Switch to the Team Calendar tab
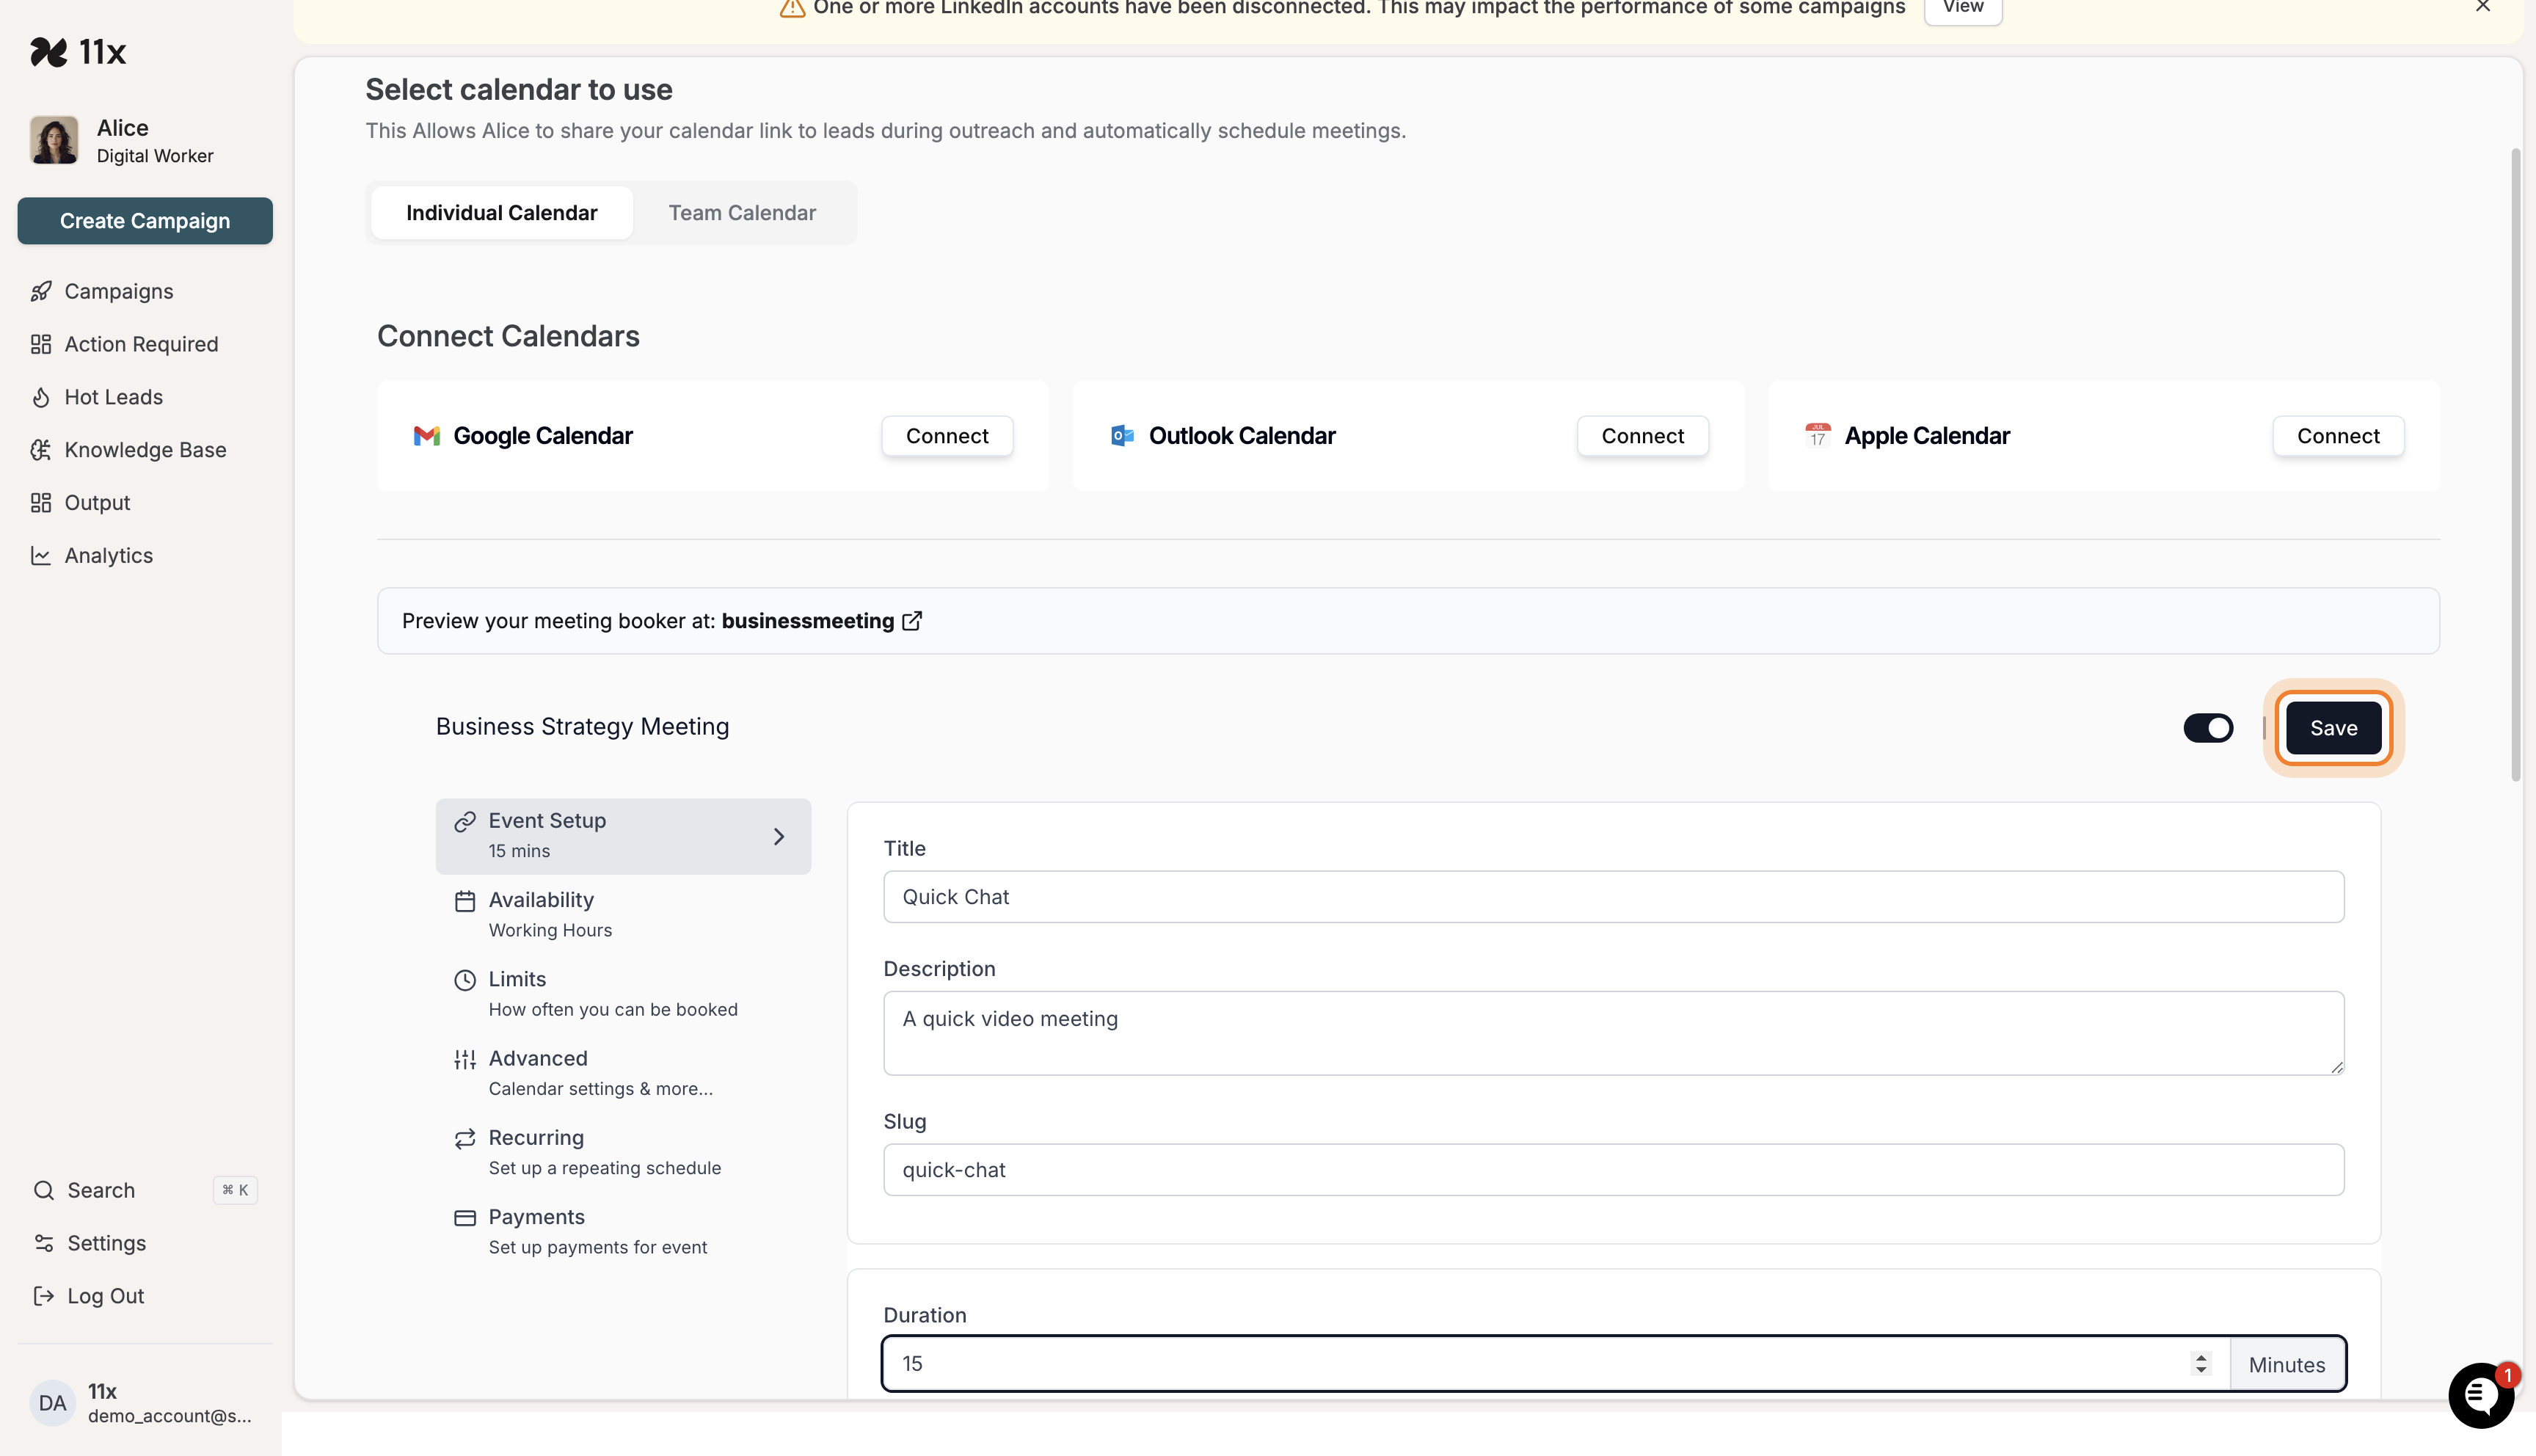The height and width of the screenshot is (1456, 2536). 742,212
